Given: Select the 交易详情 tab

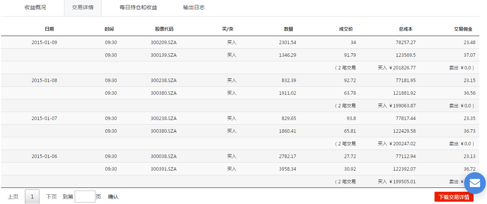Looking at the screenshot, I should [83, 7].
